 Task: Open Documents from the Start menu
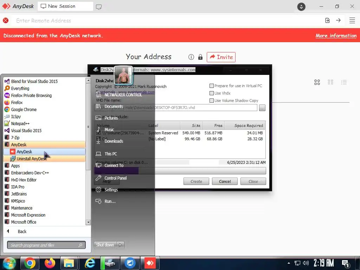tap(114, 107)
